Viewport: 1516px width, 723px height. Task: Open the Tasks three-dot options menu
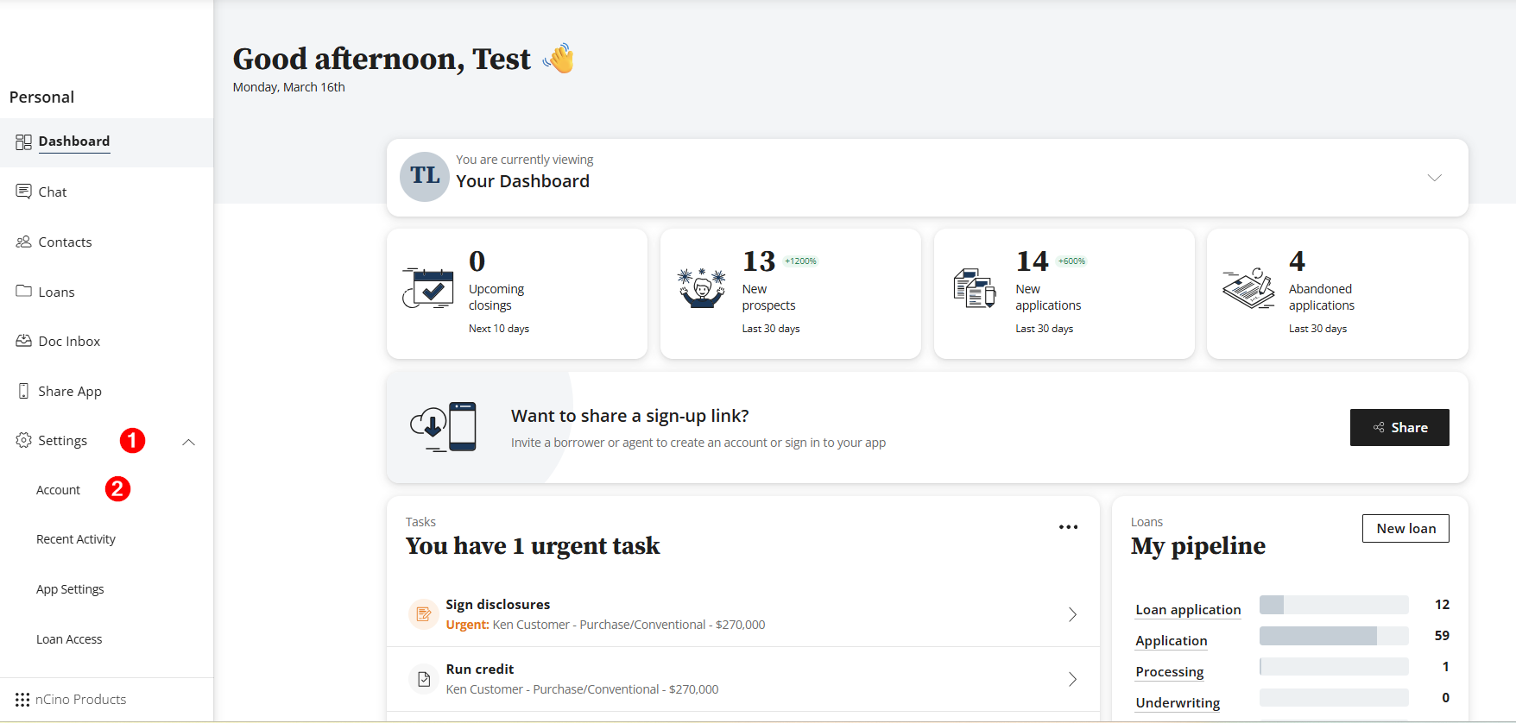1068,527
